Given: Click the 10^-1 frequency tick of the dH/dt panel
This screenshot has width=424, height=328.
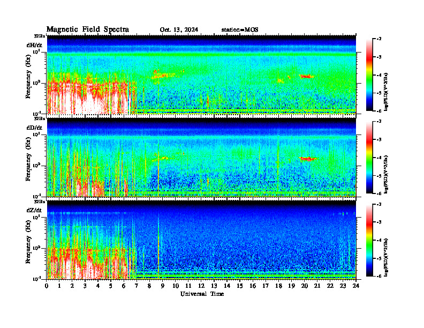Looking at the screenshot, I should [x=36, y=114].
